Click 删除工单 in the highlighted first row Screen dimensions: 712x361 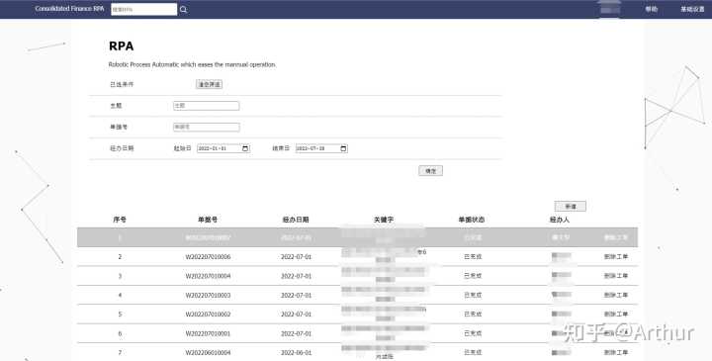tap(616, 237)
